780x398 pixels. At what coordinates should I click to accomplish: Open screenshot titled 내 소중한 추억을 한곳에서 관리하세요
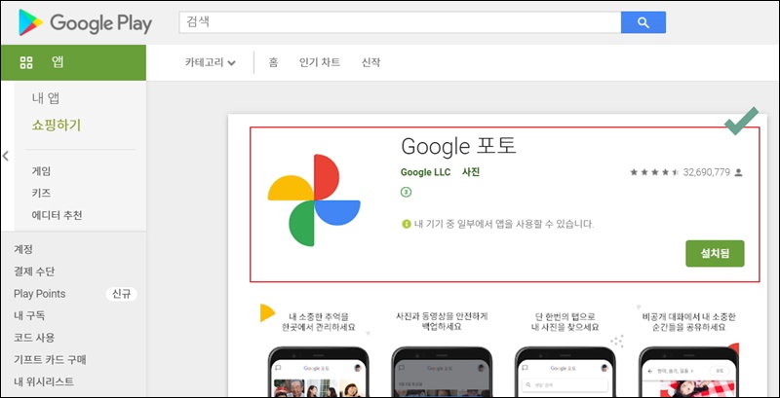coord(319,350)
